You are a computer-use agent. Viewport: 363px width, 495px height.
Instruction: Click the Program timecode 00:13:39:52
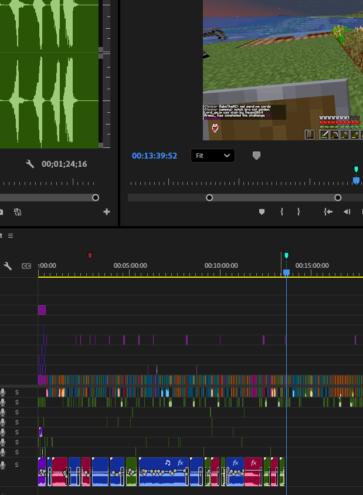coord(154,156)
